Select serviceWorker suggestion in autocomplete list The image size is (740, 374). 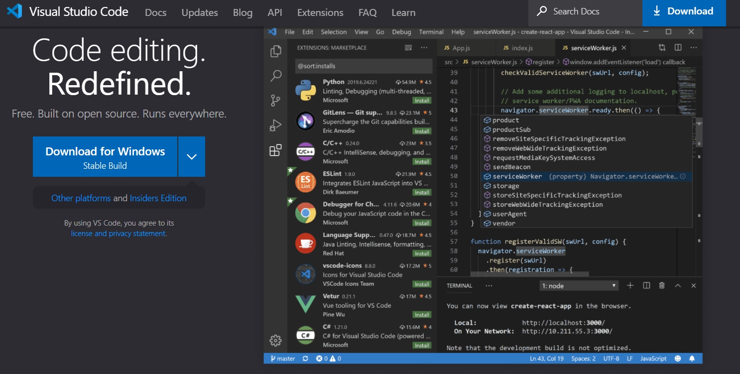tap(587, 176)
